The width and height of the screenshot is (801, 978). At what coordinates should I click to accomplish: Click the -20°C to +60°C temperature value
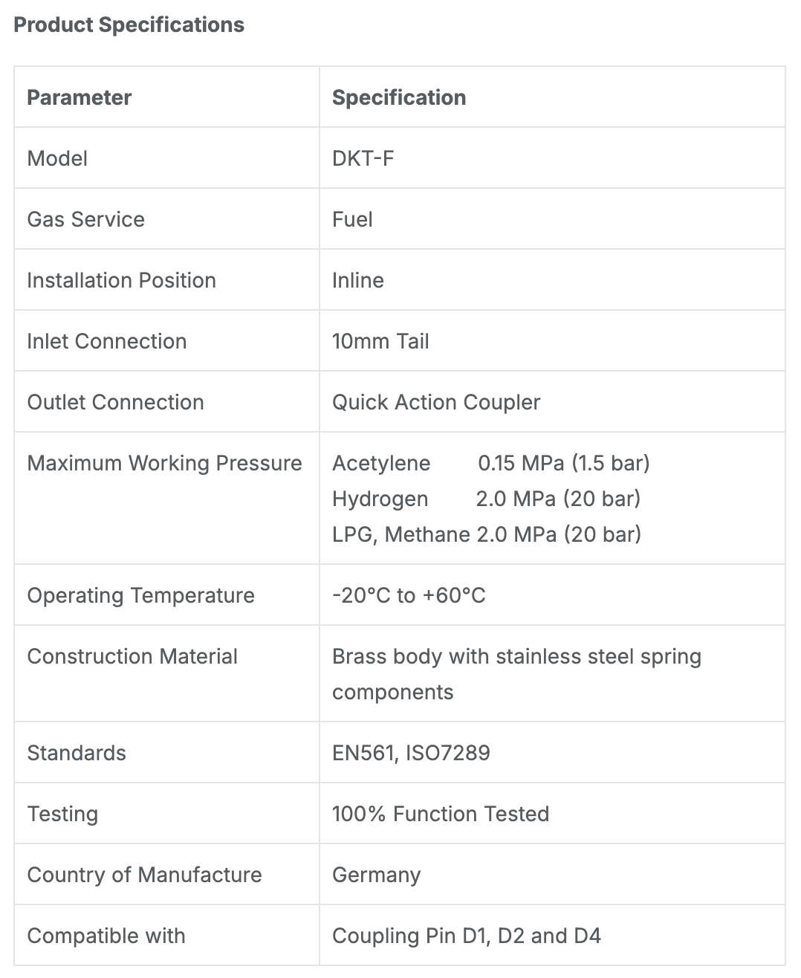[409, 595]
